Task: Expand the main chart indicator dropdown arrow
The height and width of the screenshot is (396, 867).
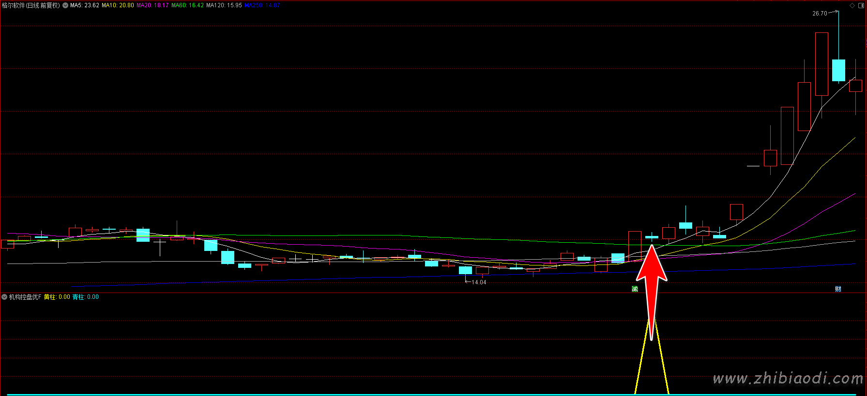Action: [x=65, y=5]
